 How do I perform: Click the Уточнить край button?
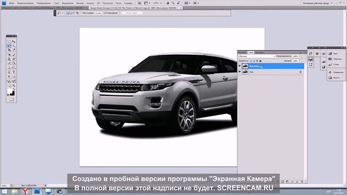[132, 13]
